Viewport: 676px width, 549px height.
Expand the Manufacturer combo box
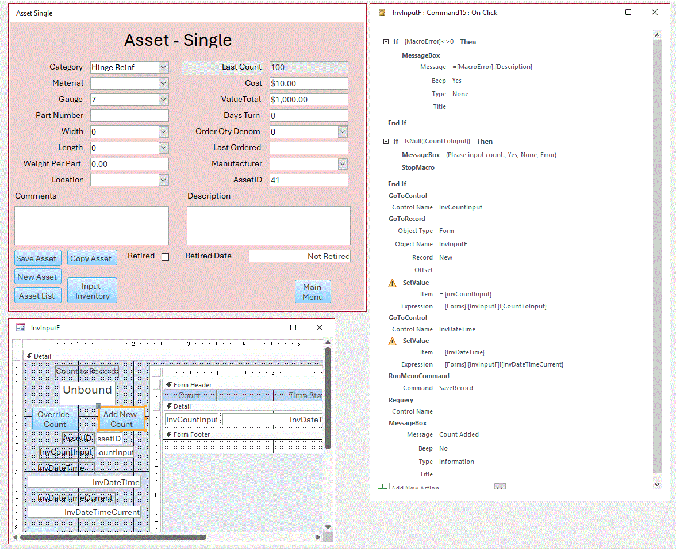pos(343,164)
